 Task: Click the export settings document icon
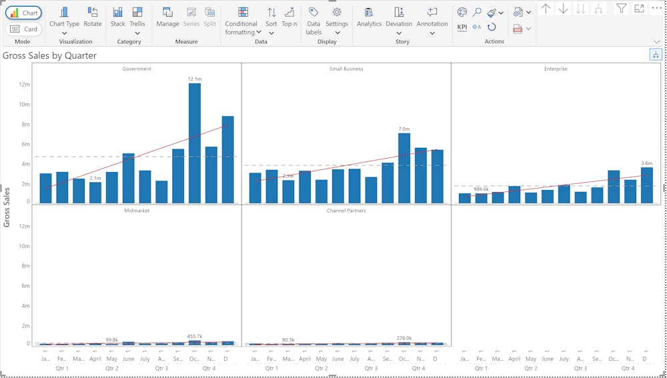(518, 12)
